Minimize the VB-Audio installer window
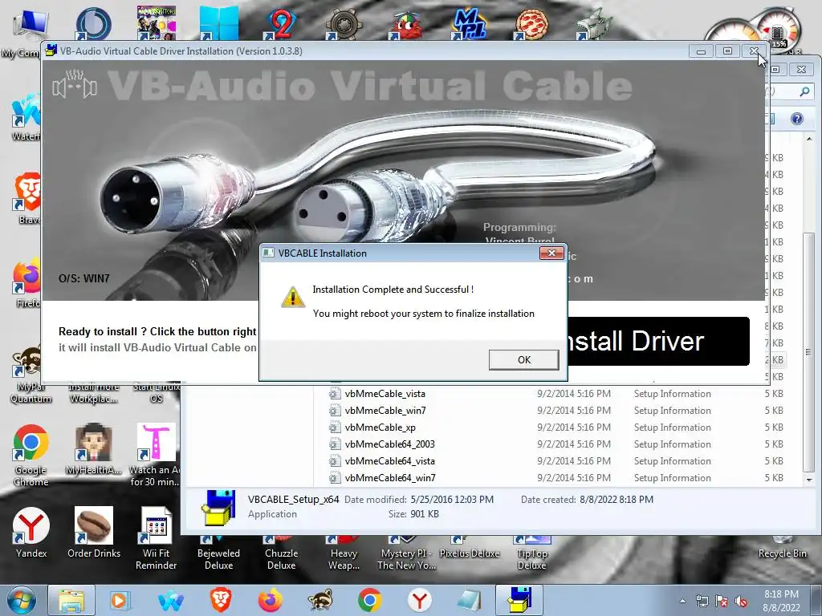822x616 pixels. click(701, 51)
